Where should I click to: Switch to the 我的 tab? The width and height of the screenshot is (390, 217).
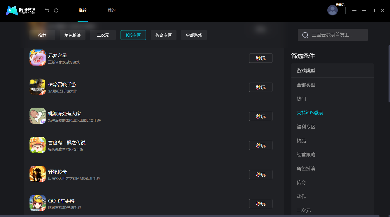coord(111,10)
